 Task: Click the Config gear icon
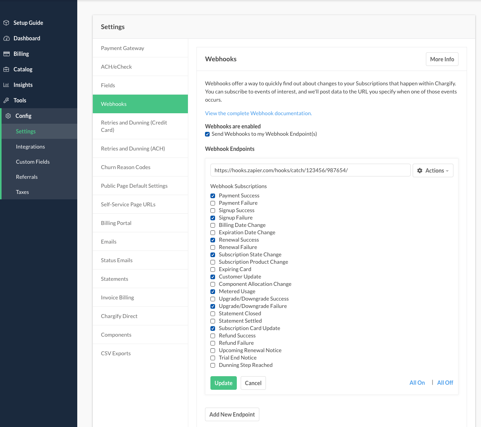pos(8,116)
